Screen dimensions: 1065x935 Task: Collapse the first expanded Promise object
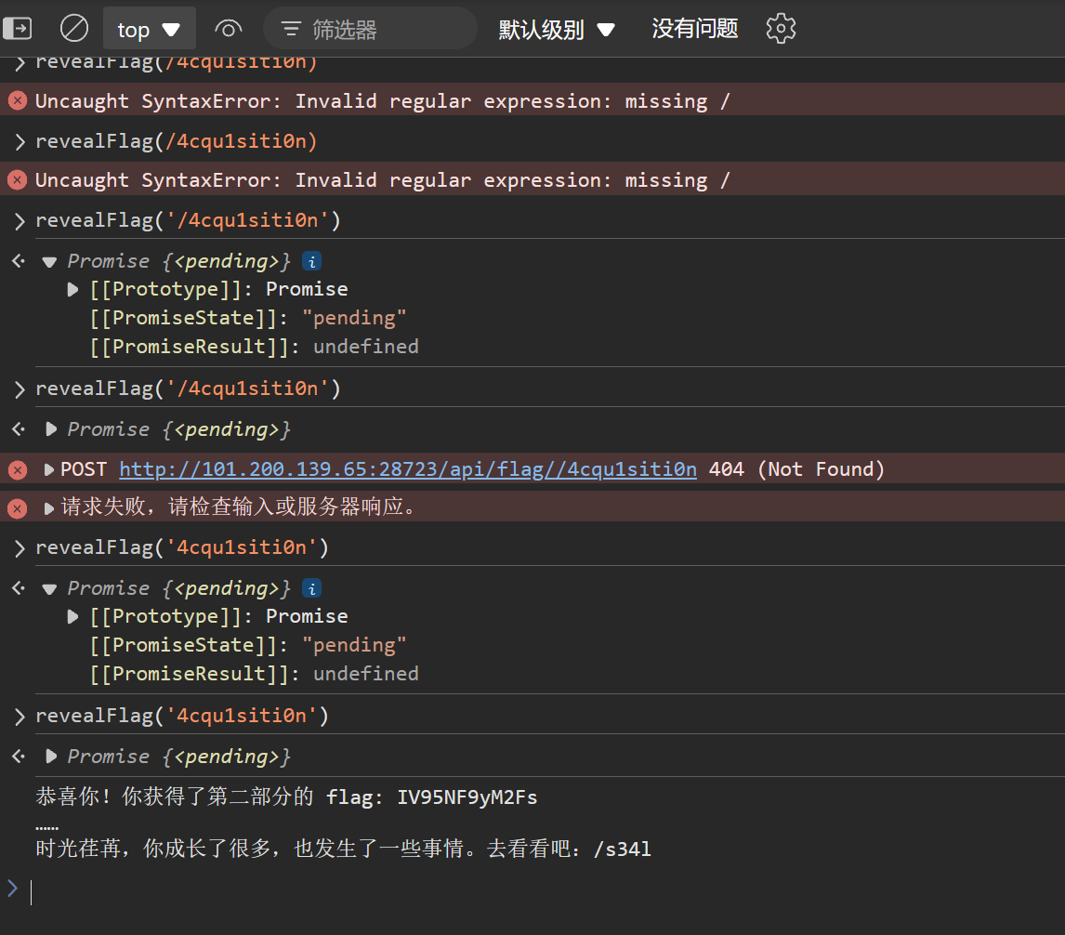click(49, 261)
